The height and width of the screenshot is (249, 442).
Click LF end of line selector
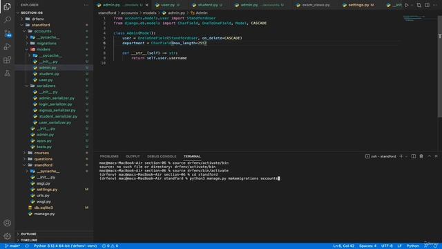tap(399, 246)
